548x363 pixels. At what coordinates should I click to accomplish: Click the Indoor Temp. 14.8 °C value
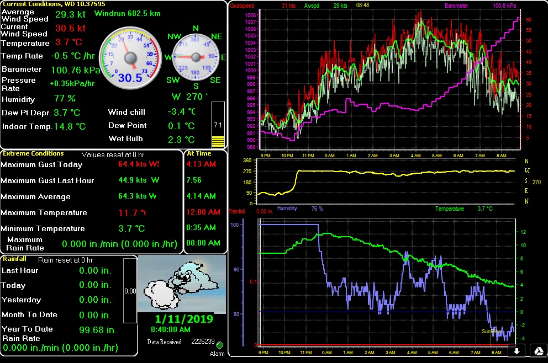pyautogui.click(x=70, y=126)
